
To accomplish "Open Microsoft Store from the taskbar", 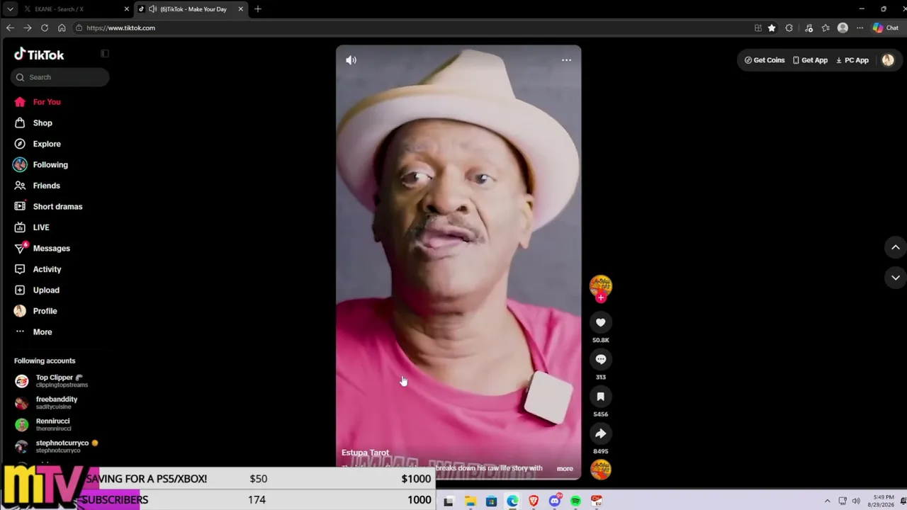I will pyautogui.click(x=491, y=501).
